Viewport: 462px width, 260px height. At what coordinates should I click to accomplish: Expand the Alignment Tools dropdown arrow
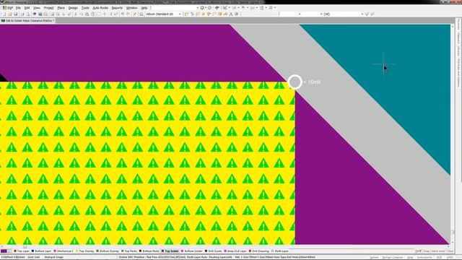click(x=239, y=8)
